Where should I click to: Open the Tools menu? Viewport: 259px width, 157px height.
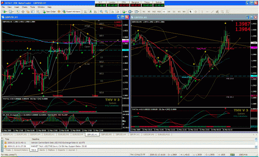coord(32,7)
